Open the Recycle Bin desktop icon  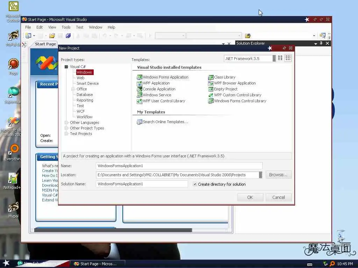[x=341, y=238]
